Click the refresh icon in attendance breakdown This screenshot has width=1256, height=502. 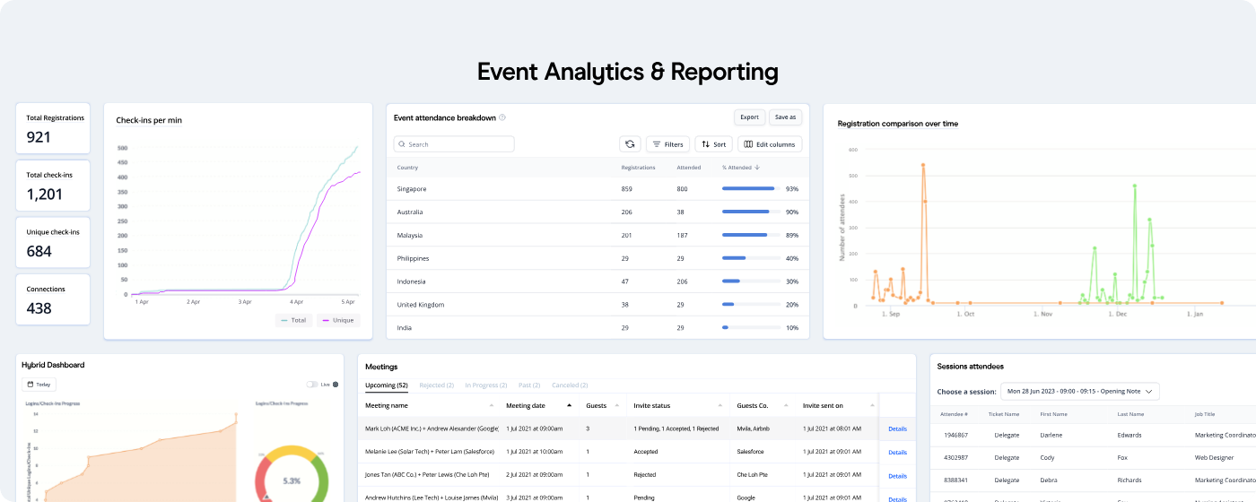pyautogui.click(x=630, y=144)
